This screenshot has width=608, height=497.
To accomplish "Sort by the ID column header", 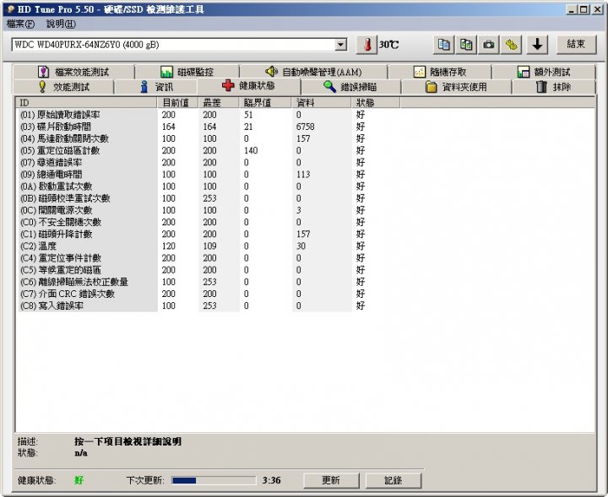I will tap(86, 103).
